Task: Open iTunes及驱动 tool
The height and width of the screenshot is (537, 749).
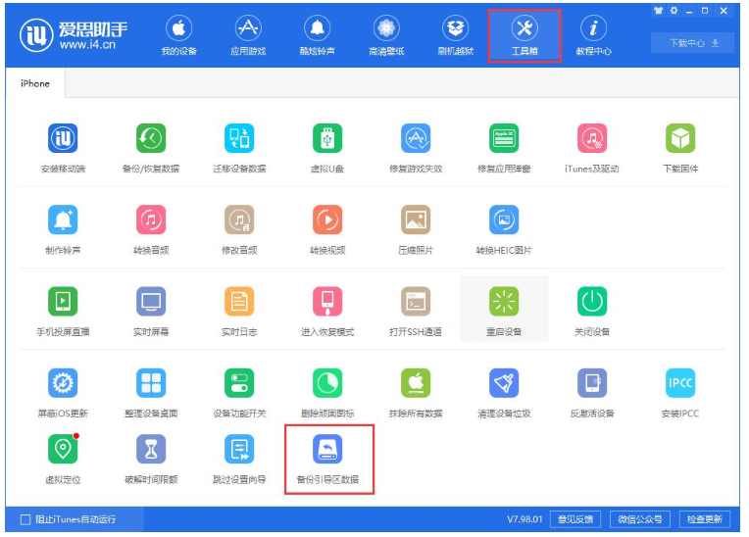Action: click(592, 138)
